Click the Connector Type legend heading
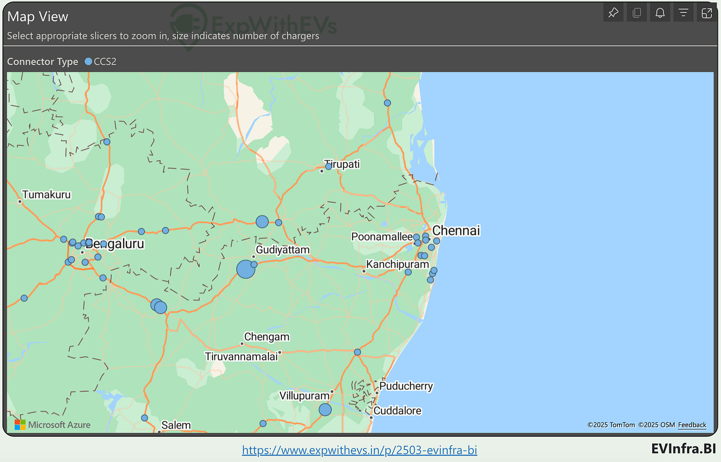This screenshot has height=462, width=721. click(x=43, y=61)
